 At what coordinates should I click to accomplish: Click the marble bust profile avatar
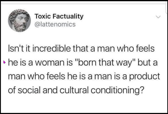19,20
